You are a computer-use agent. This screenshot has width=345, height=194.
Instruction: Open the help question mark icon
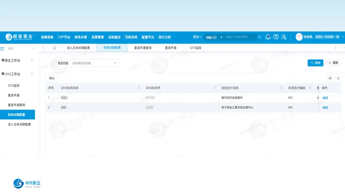click(276, 37)
